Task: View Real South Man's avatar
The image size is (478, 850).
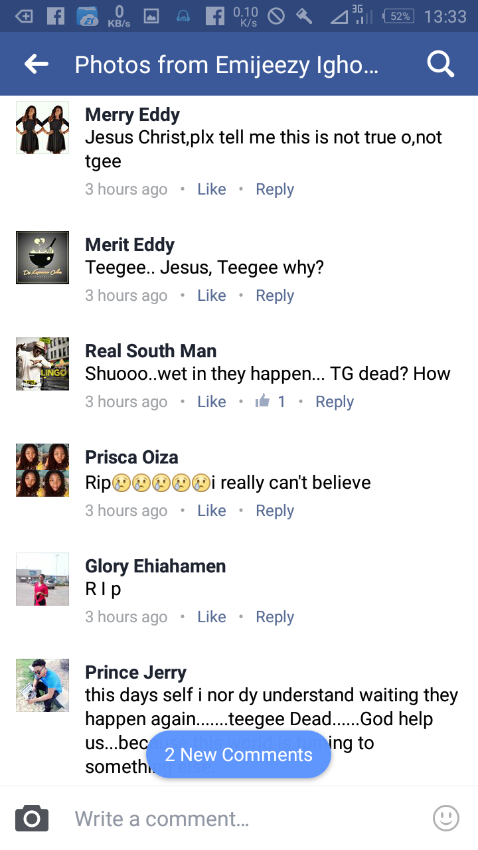Action: pos(42,364)
